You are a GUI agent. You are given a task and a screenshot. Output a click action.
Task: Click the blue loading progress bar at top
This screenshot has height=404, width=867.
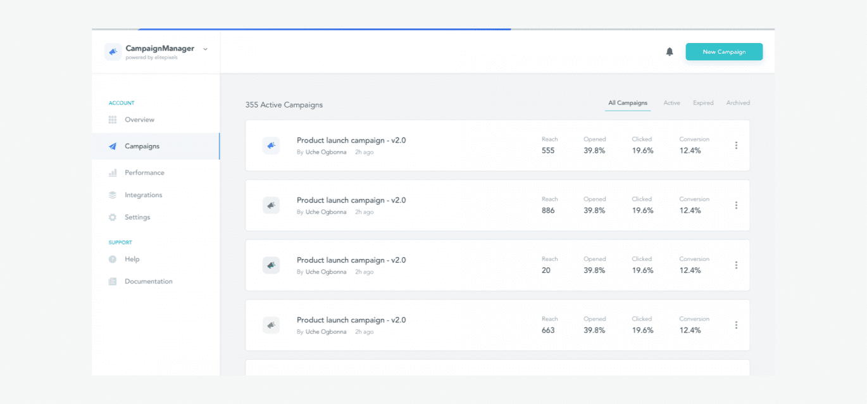click(324, 29)
